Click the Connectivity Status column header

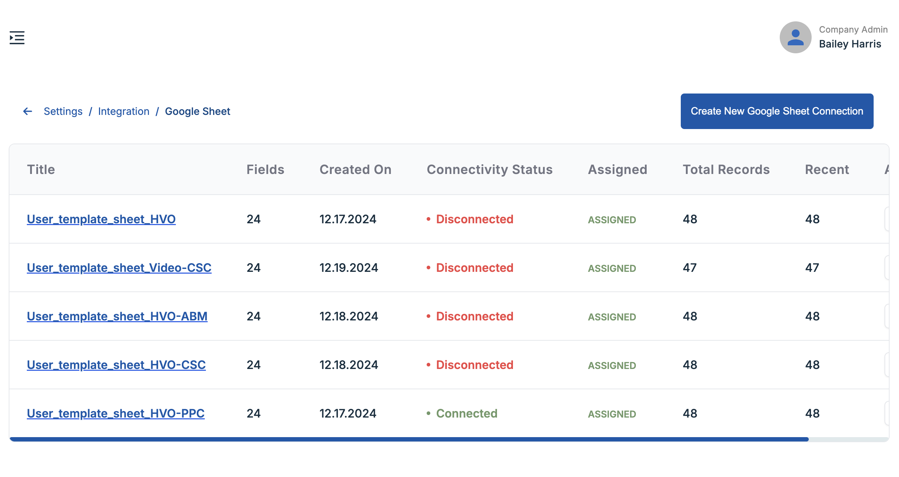(489, 170)
